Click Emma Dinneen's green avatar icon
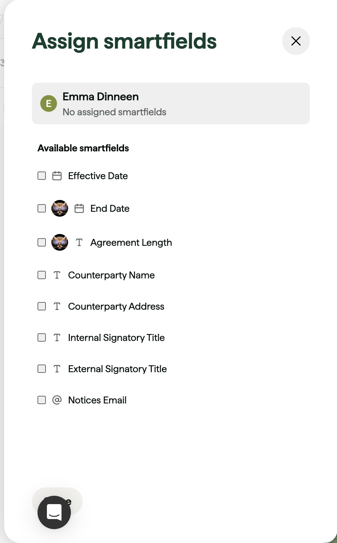 pos(49,103)
